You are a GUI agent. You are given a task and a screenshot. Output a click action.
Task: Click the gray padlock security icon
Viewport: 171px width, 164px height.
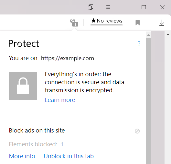23,86
